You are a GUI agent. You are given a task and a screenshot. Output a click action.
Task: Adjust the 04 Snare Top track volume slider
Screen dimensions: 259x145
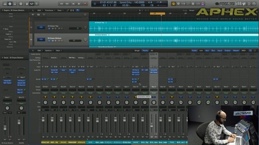click(75, 29)
